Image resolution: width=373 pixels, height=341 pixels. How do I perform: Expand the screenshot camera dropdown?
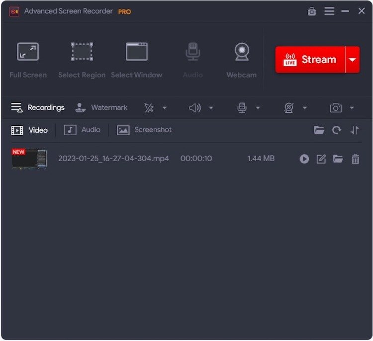(x=352, y=108)
